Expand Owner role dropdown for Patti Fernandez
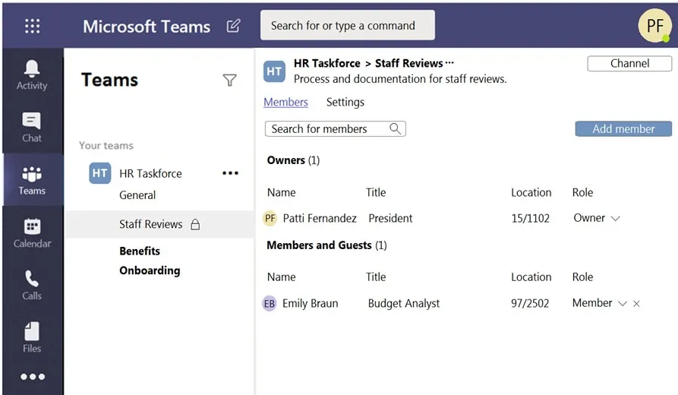This screenshot has height=395, width=678. point(615,219)
